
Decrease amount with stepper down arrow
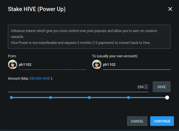(146, 88)
